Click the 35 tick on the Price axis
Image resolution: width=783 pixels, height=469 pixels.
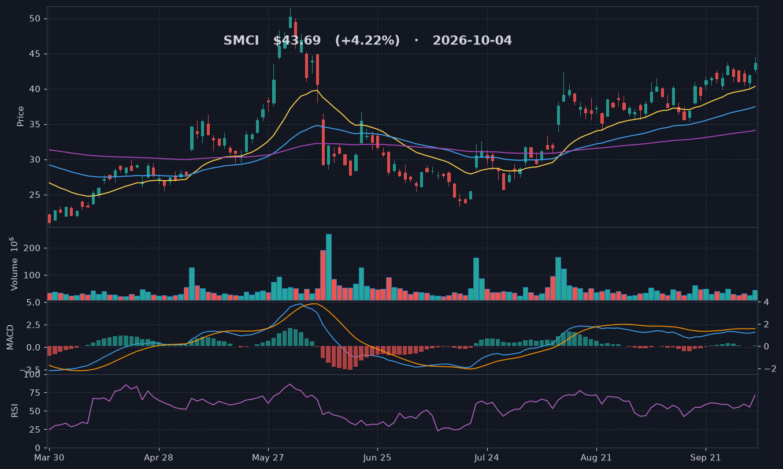tap(35, 125)
